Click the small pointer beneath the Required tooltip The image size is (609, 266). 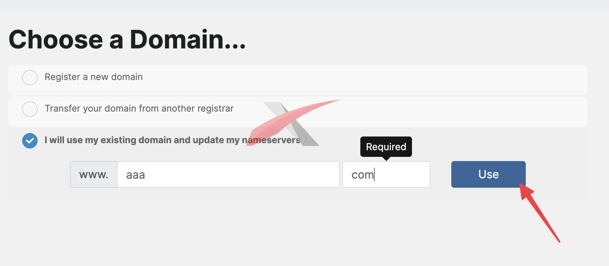click(x=386, y=159)
